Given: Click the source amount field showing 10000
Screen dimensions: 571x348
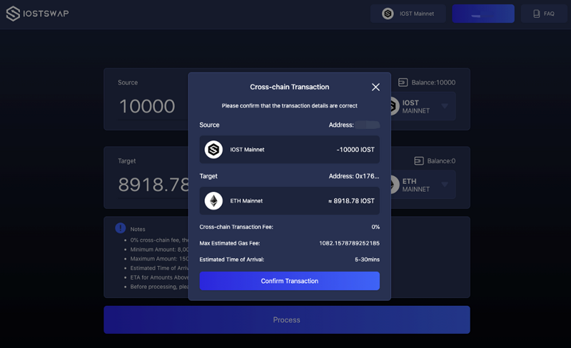Looking at the screenshot, I should [147, 106].
